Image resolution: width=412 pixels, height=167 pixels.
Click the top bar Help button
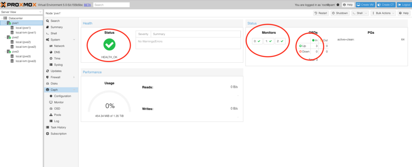click(348, 5)
